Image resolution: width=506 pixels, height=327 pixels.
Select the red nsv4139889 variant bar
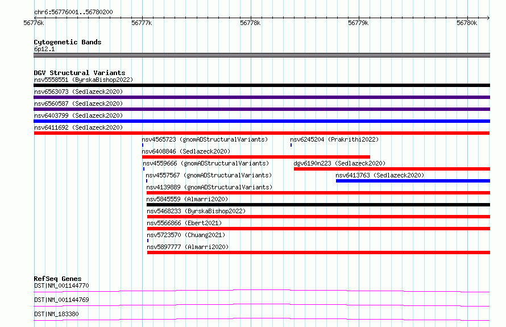[318, 193]
